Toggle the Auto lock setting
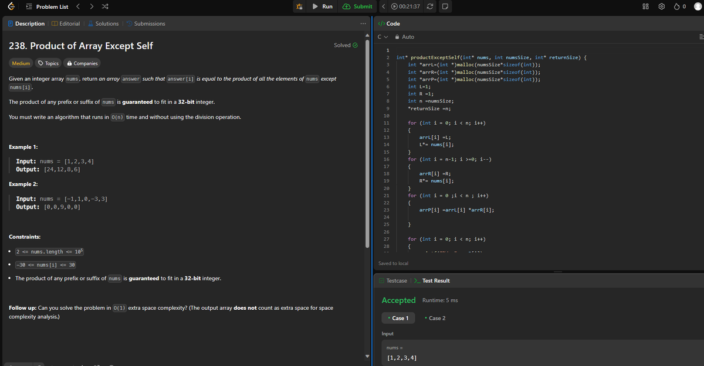 pyautogui.click(x=404, y=36)
